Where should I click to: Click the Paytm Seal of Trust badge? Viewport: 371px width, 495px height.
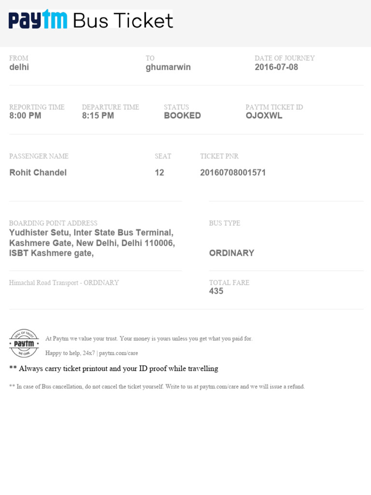click(x=24, y=344)
